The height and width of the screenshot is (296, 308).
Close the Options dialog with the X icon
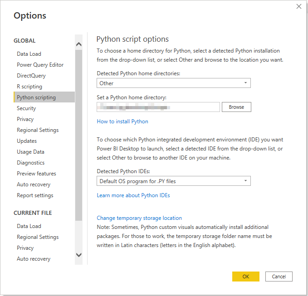coord(299,6)
